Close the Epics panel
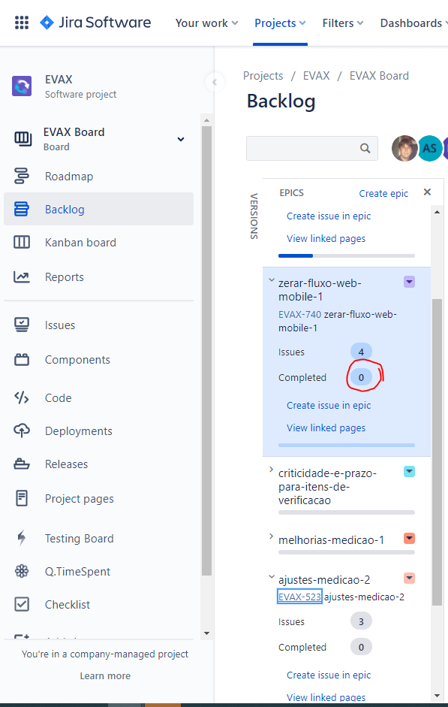Image resolution: width=448 pixels, height=707 pixels. click(427, 192)
